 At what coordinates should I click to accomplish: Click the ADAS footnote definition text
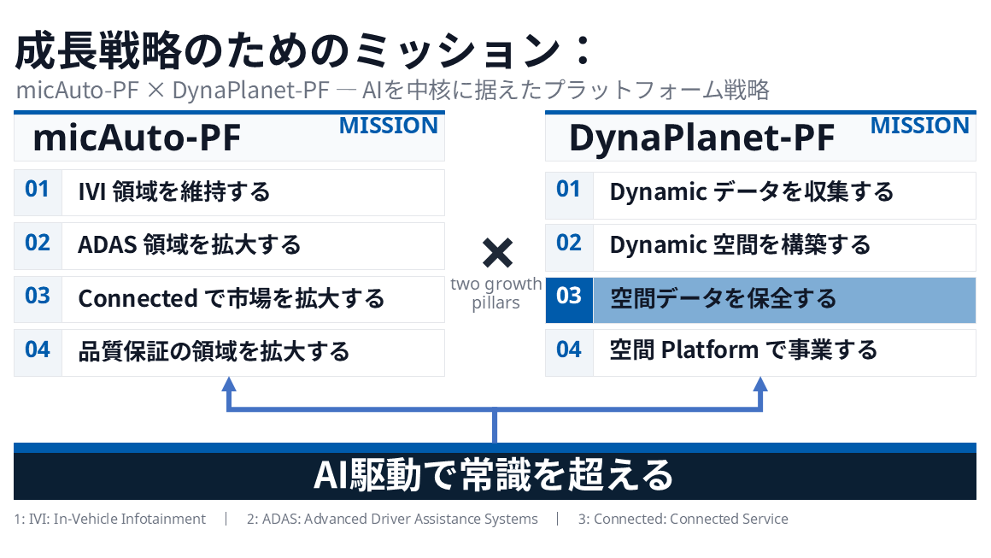point(392,519)
